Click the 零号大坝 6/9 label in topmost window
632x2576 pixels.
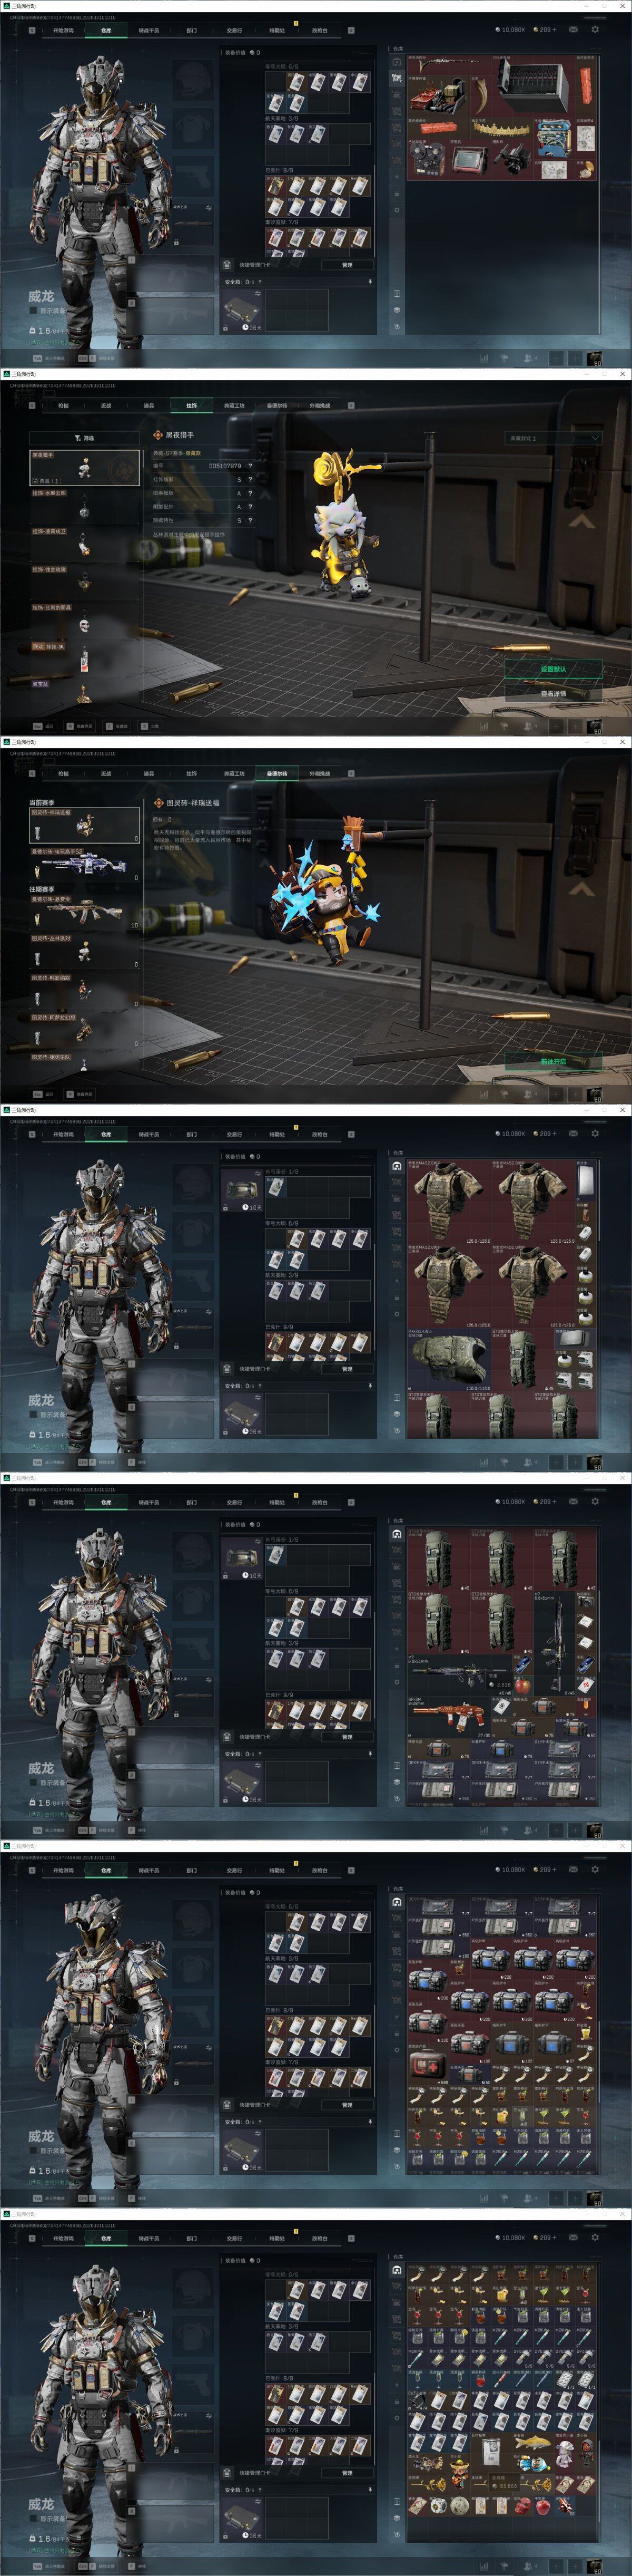[x=282, y=67]
